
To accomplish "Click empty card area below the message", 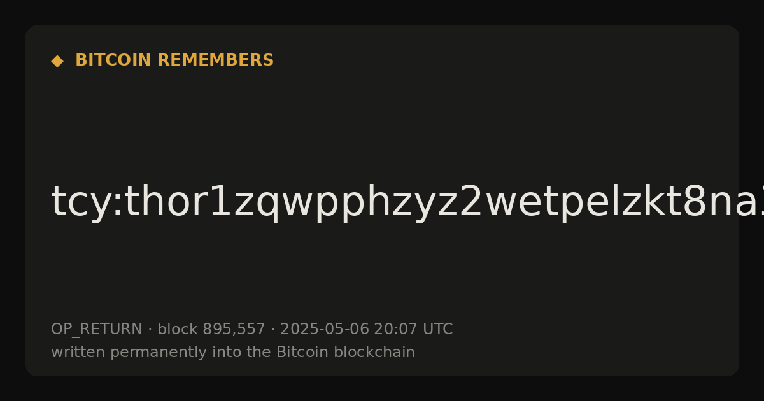I will click(x=382, y=274).
